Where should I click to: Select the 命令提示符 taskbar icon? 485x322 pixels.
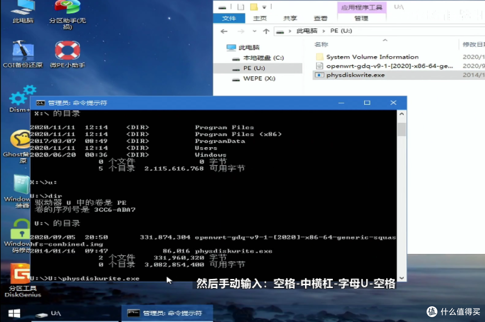point(167,313)
